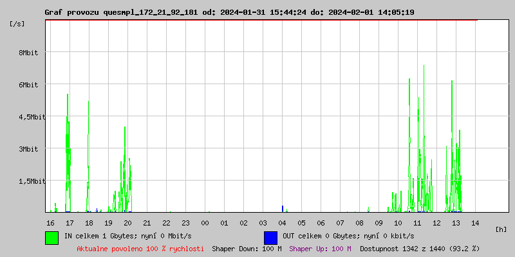Select hour 17 on the time axis
515x257 pixels.
point(70,222)
